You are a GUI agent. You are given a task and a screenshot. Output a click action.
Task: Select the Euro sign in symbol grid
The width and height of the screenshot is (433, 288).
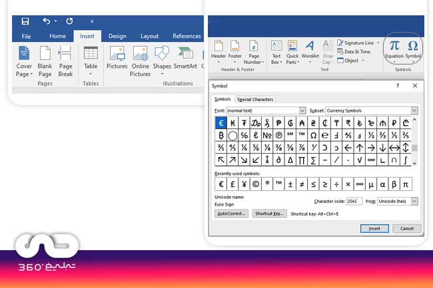(x=221, y=123)
